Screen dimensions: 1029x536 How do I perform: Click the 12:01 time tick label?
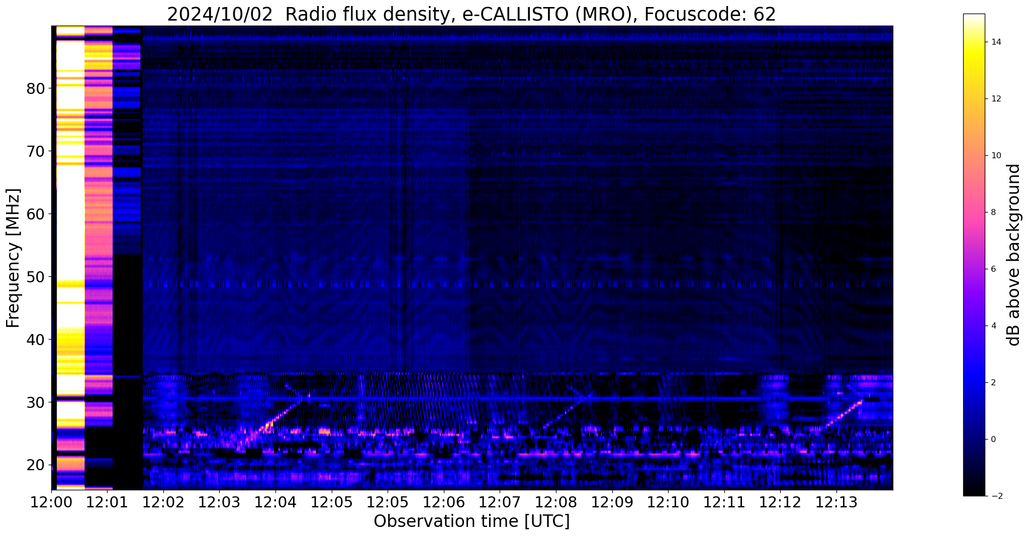[x=108, y=502]
